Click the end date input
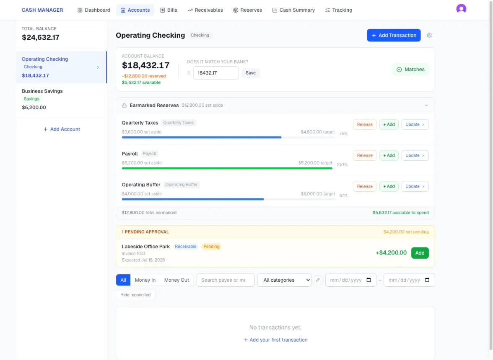 (409, 280)
